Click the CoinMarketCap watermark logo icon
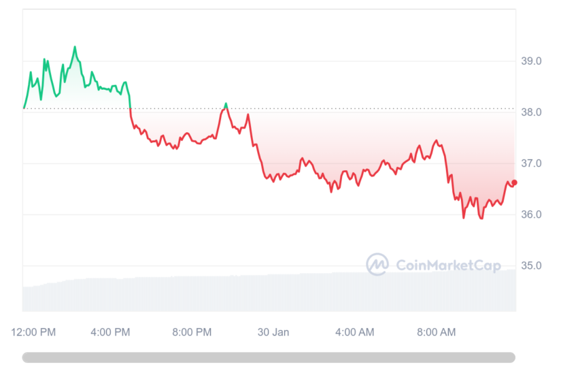This screenshot has height=386, width=578. click(377, 264)
